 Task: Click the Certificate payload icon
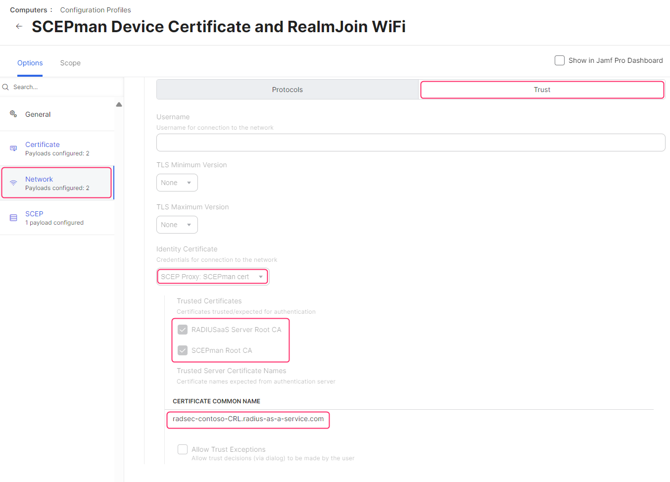coord(13,148)
